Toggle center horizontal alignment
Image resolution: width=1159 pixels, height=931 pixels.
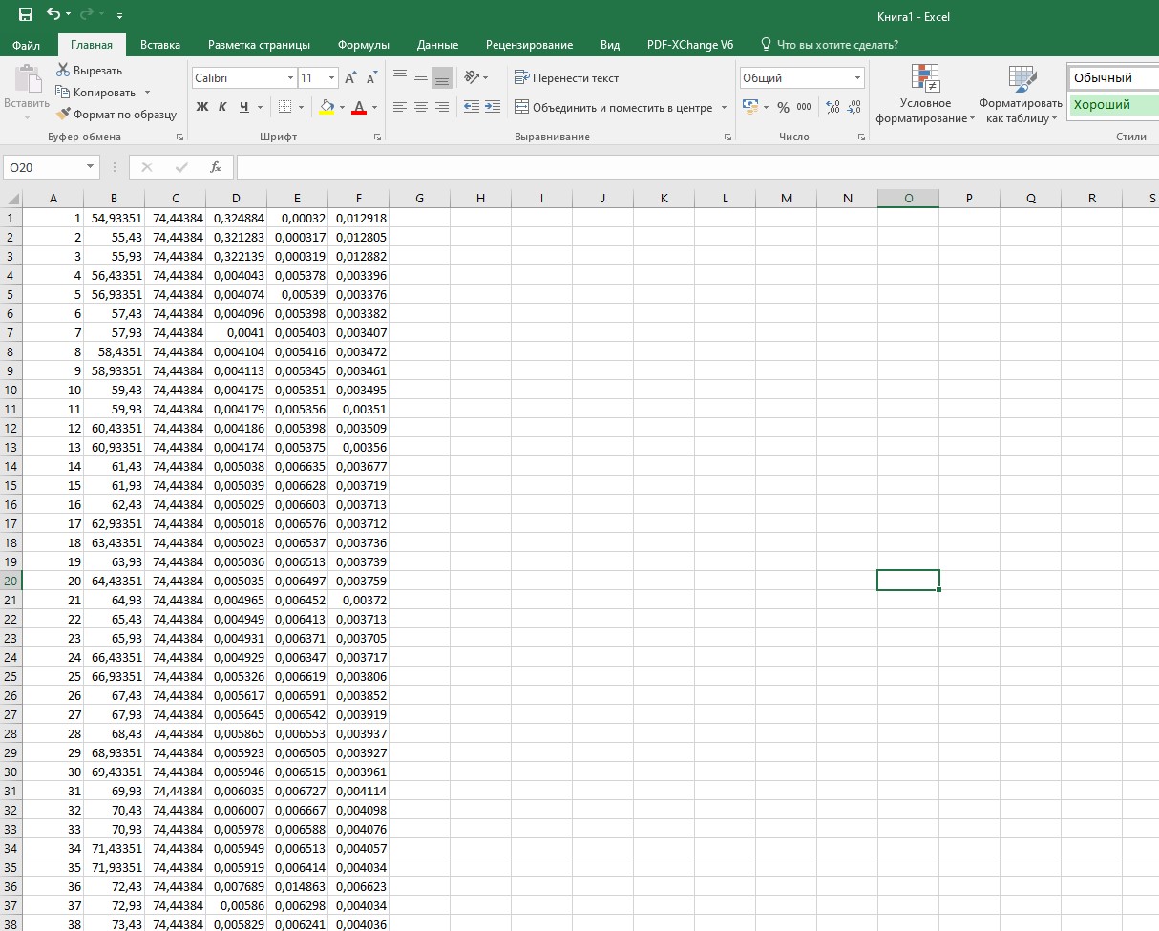pyautogui.click(x=421, y=107)
